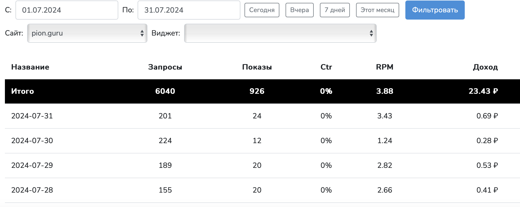Expand the empty Виджет dropdown
The image size is (520, 207).
280,33
